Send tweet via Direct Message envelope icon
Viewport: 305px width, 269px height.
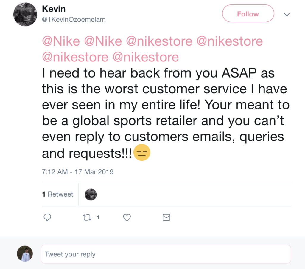[x=166, y=218]
